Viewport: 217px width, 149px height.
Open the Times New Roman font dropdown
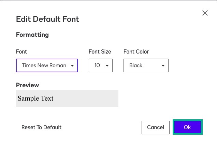[47, 65]
